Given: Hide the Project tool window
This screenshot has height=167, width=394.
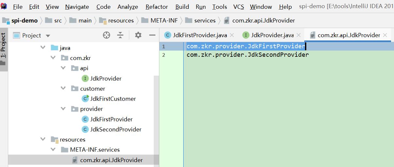Looking at the screenshot, I should coord(152,35).
